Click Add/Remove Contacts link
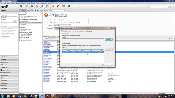This screenshot has width=175, height=98. click(49, 39)
